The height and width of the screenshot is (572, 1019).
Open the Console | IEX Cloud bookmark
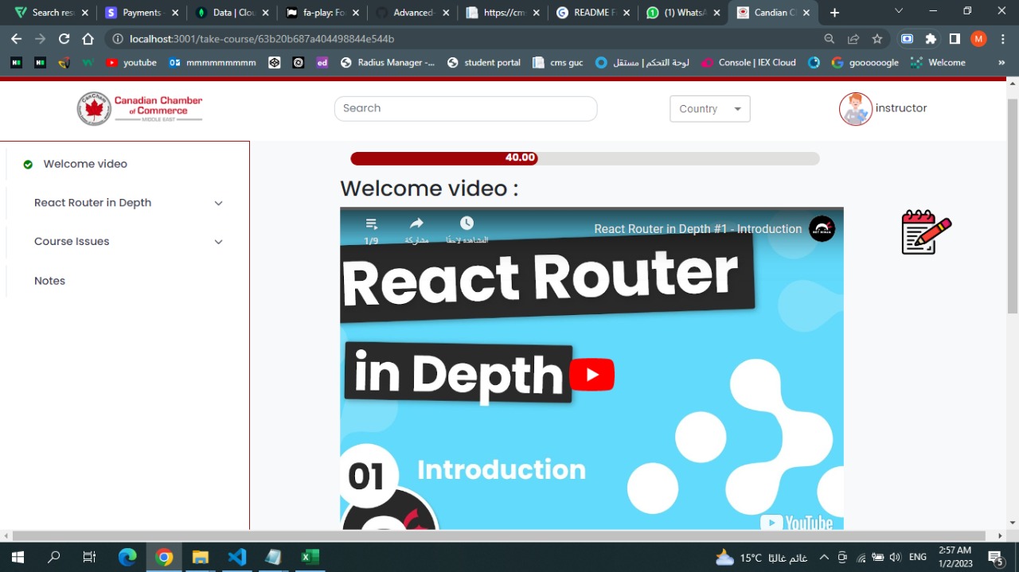(x=748, y=63)
